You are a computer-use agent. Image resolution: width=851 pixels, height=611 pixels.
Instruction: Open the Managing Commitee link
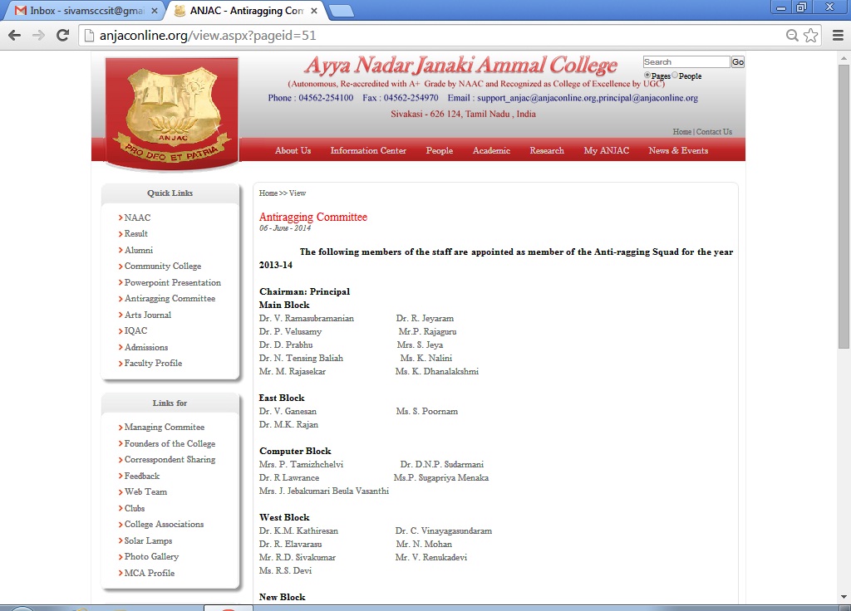click(x=165, y=428)
